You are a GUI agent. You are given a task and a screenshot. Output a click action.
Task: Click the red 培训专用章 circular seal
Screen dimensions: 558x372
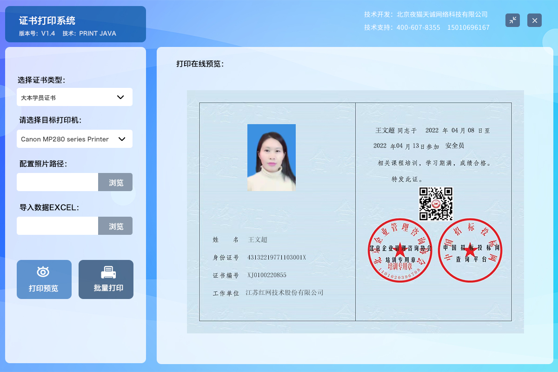pyautogui.click(x=400, y=250)
